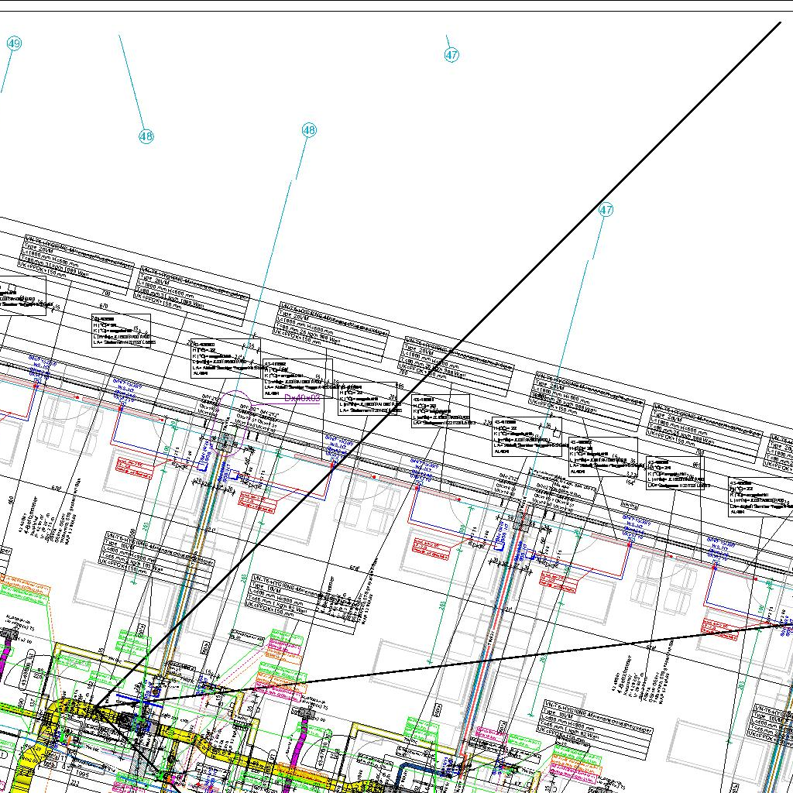Select the hatched column on grid line 47
The width and height of the screenshot is (793, 793).
tap(521, 523)
